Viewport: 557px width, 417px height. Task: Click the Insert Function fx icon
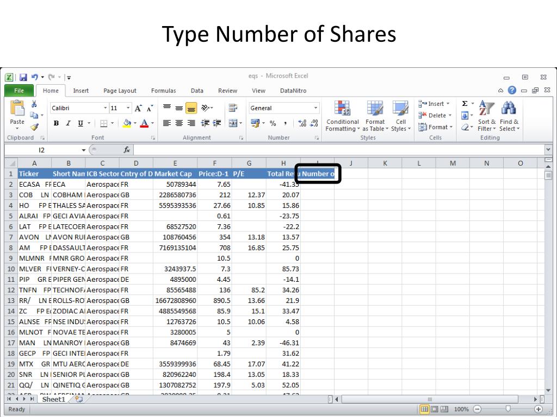pyautogui.click(x=127, y=150)
